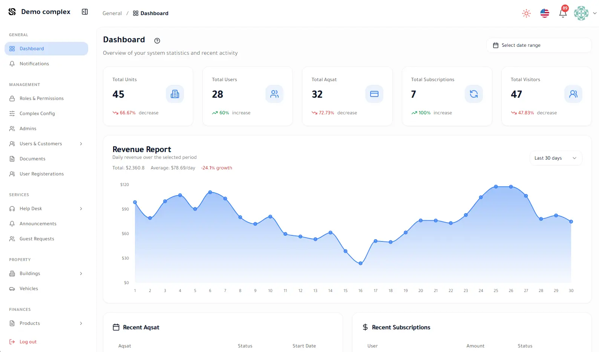Click the Total Units building icon
Image resolution: width=599 pixels, height=352 pixels.
[x=175, y=94]
